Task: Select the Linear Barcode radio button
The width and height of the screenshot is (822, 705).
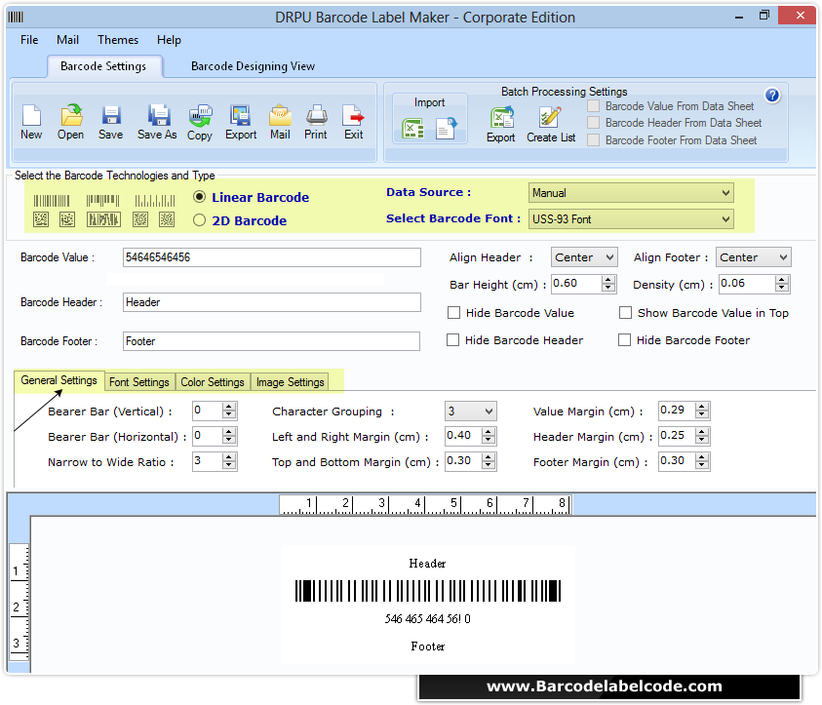Action: click(x=199, y=197)
